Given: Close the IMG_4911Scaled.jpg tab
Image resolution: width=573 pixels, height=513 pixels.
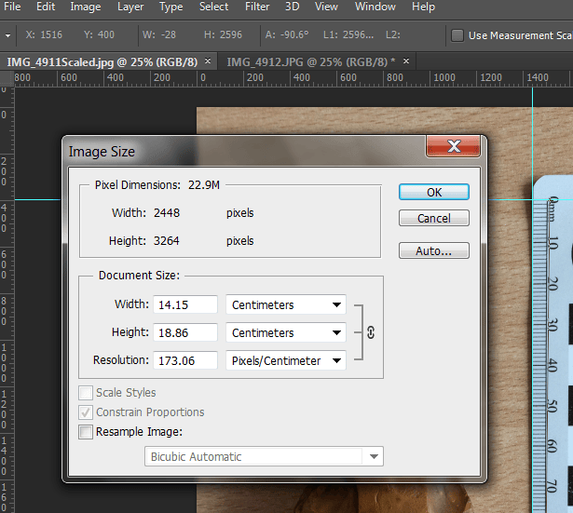Looking at the screenshot, I should (x=208, y=61).
